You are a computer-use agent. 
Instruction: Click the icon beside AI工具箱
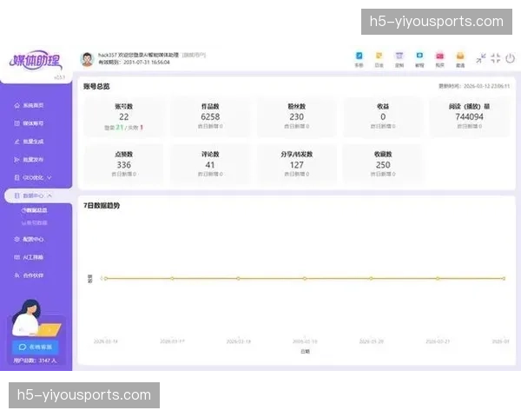(17, 257)
